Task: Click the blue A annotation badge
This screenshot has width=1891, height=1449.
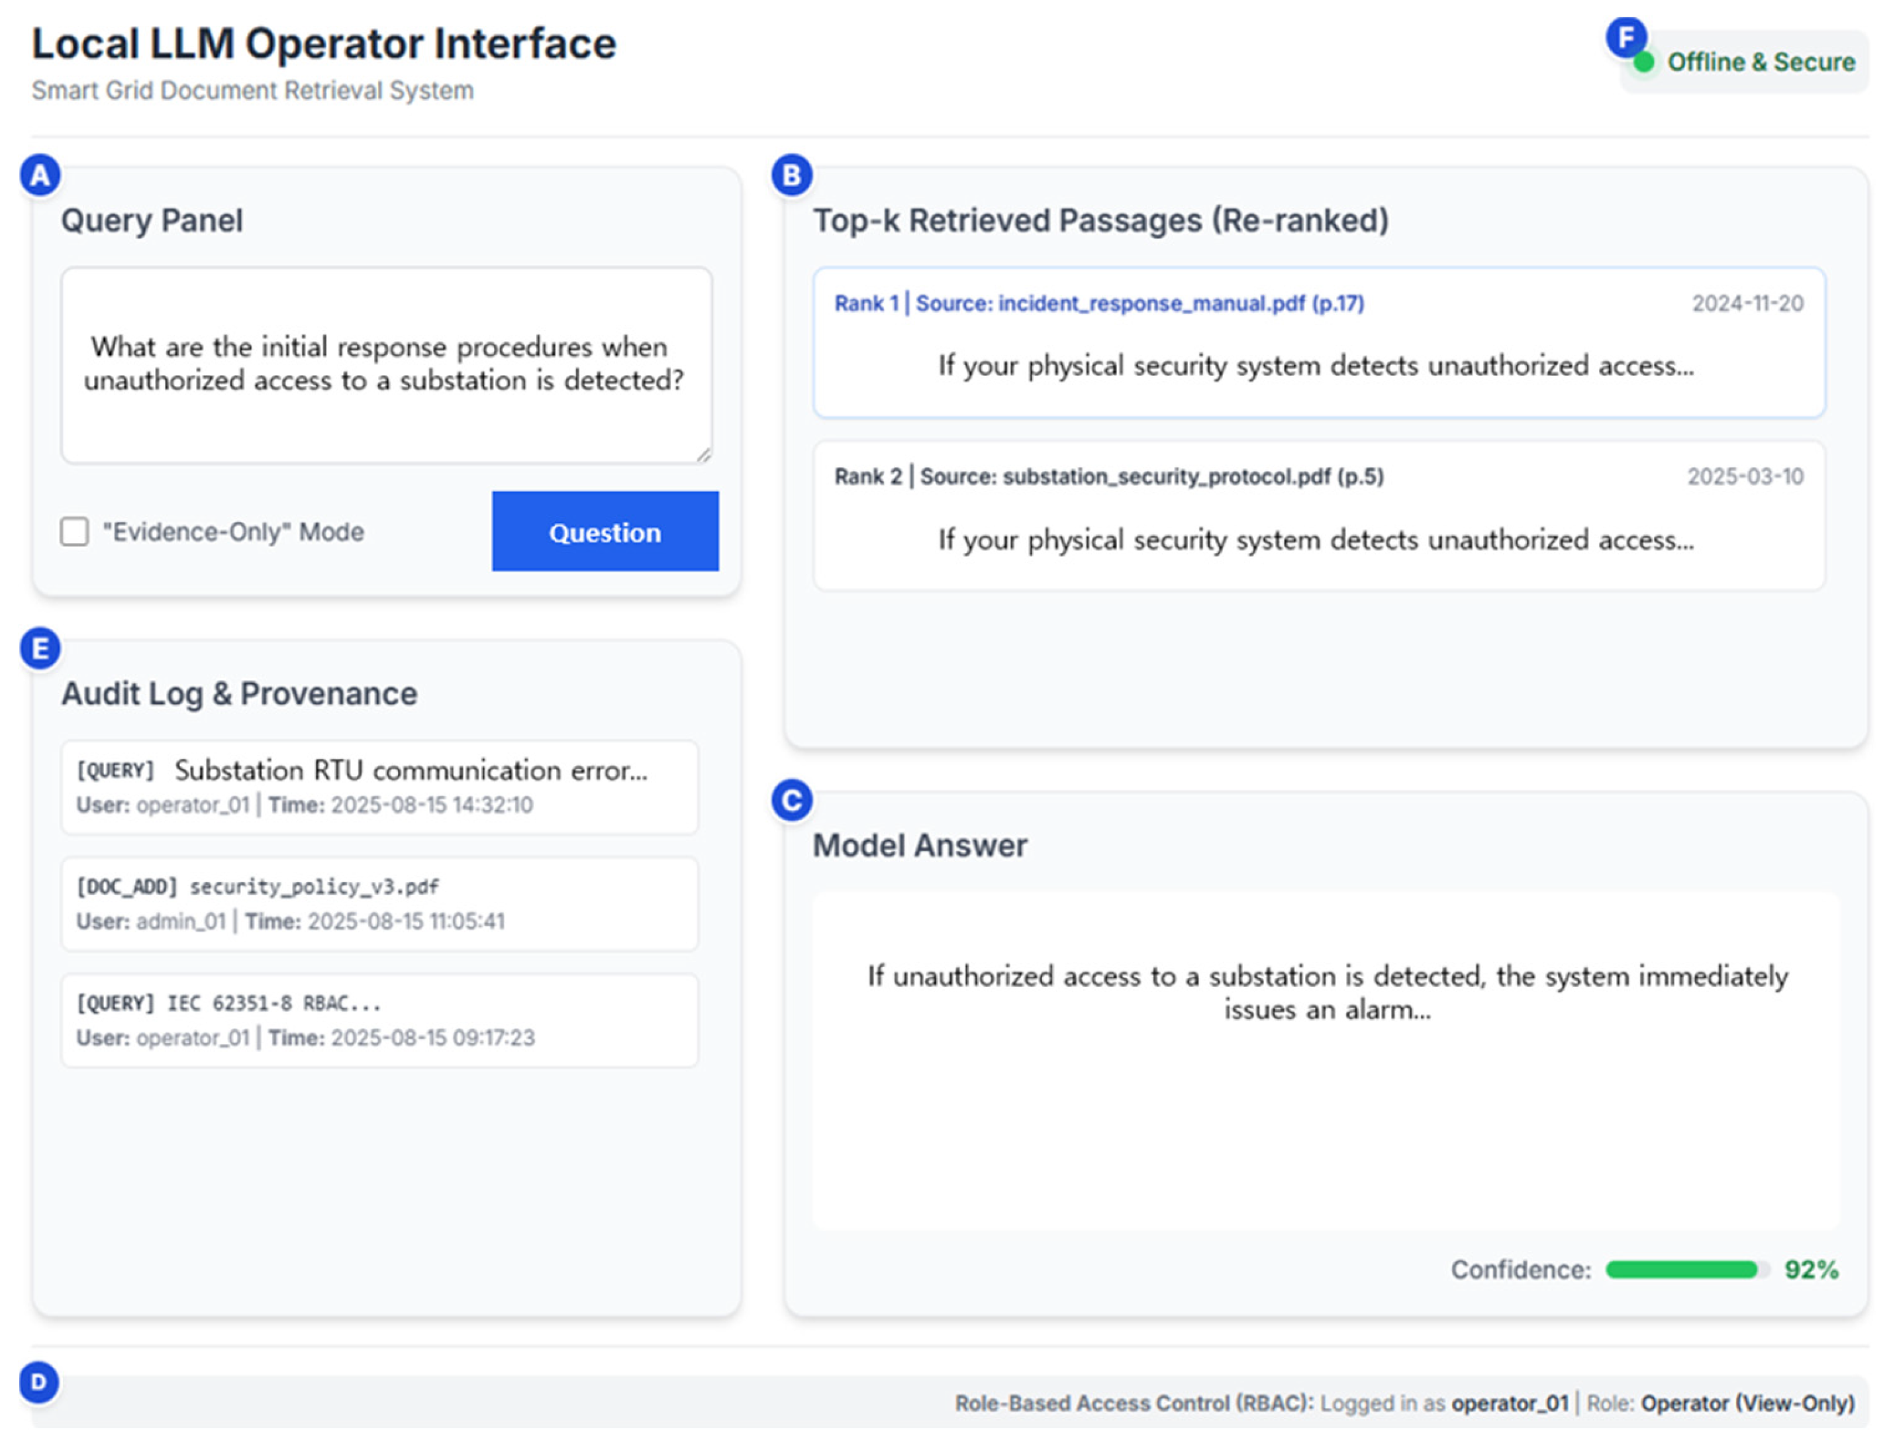Action: pyautogui.click(x=40, y=176)
